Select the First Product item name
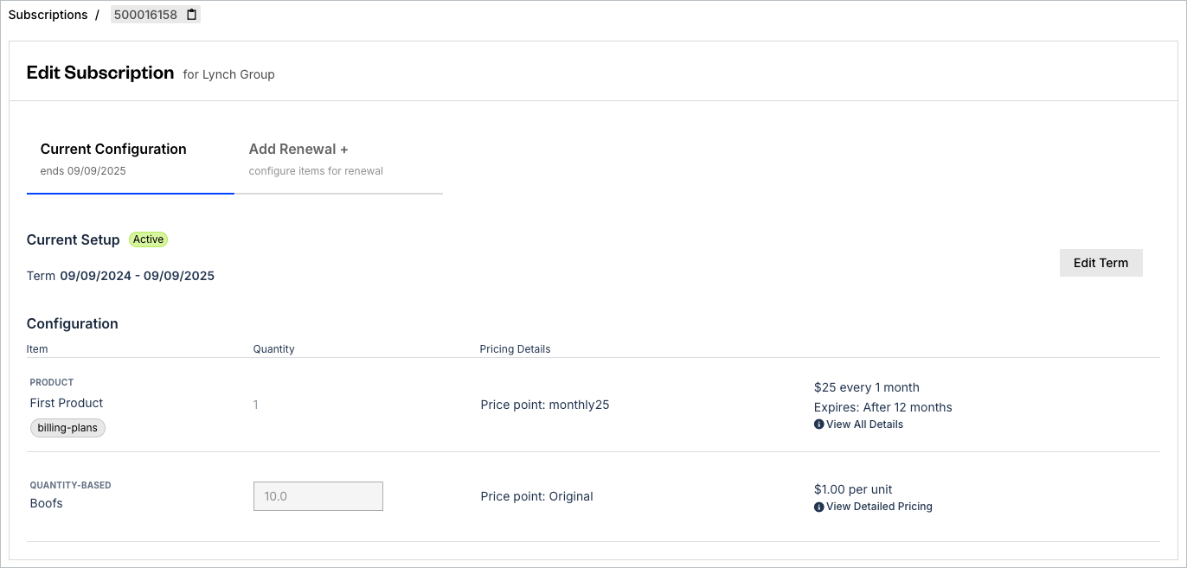This screenshot has height=568, width=1187. pyautogui.click(x=67, y=403)
